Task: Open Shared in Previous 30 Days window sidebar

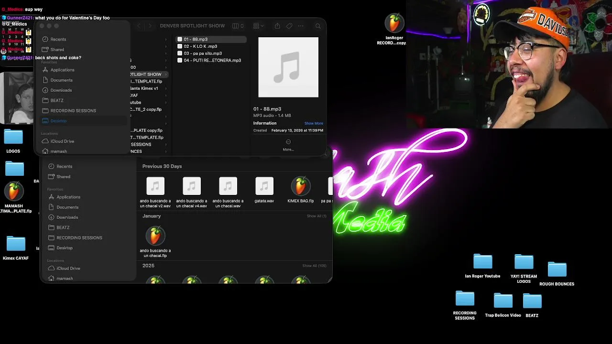Action: click(59, 176)
